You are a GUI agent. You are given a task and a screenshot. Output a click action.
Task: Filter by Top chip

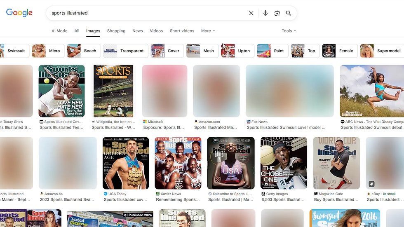[x=305, y=51]
